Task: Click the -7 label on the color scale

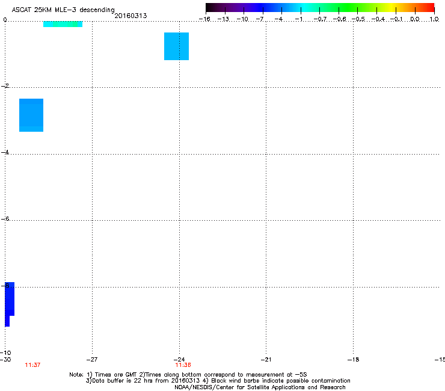Action: [x=260, y=19]
